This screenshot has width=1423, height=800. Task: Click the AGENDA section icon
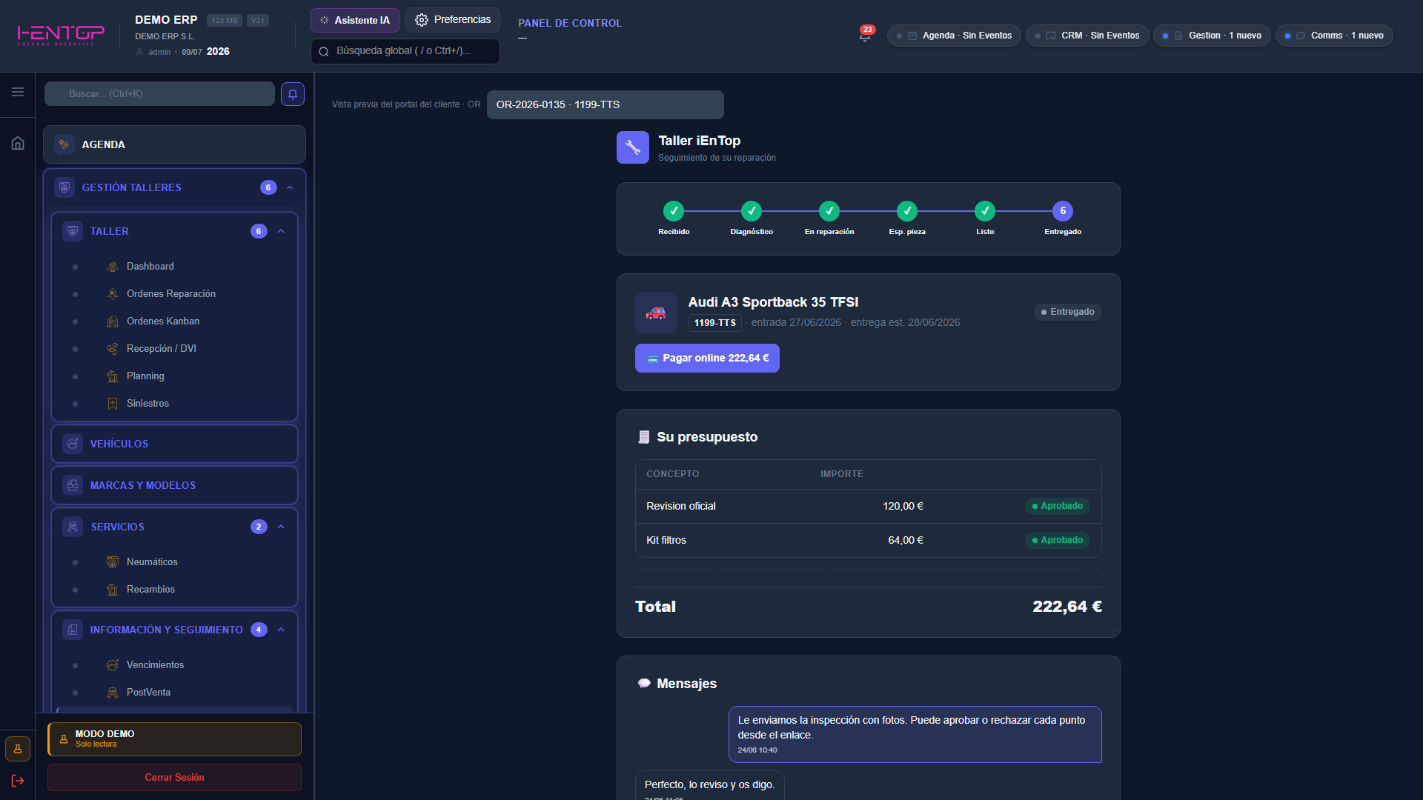64,144
